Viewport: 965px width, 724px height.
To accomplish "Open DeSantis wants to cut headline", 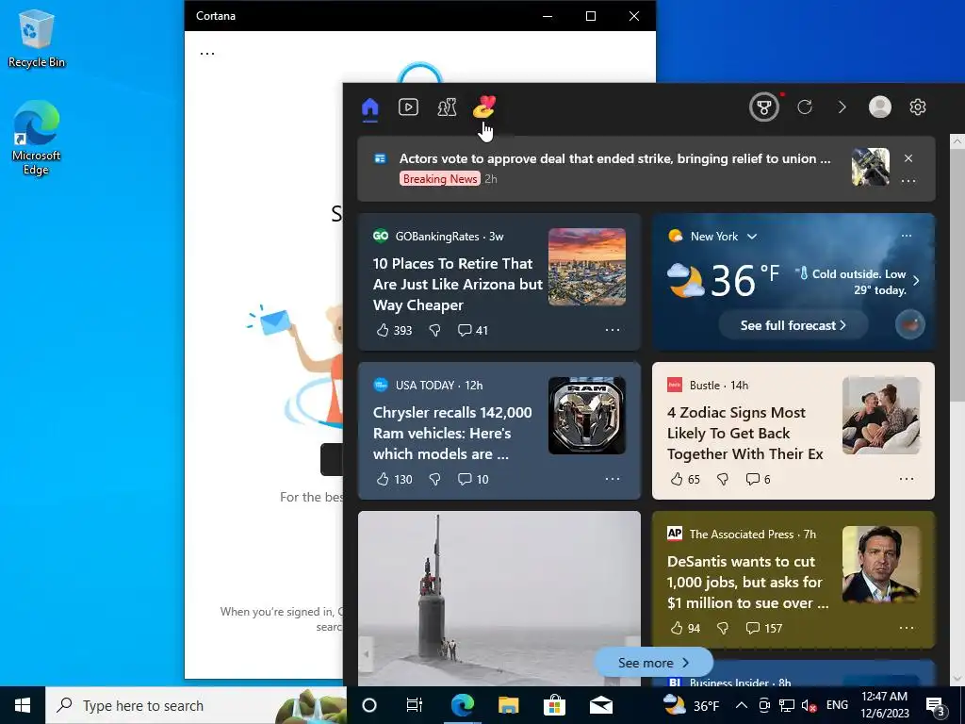I will (x=747, y=583).
